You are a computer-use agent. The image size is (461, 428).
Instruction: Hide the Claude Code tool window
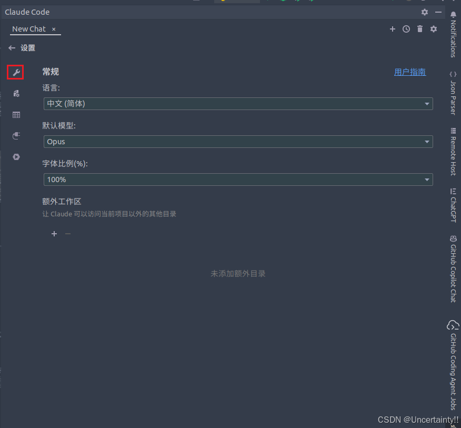(x=438, y=12)
